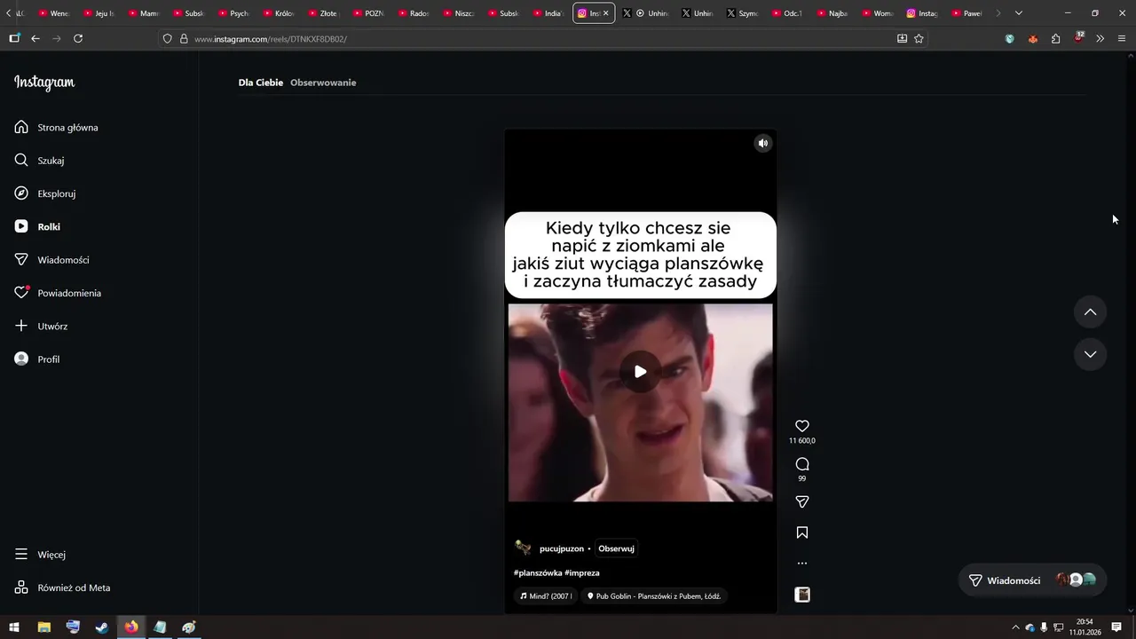This screenshot has height=639, width=1136.
Task: Open the Mind? (2007) audio chip
Action: (x=546, y=596)
